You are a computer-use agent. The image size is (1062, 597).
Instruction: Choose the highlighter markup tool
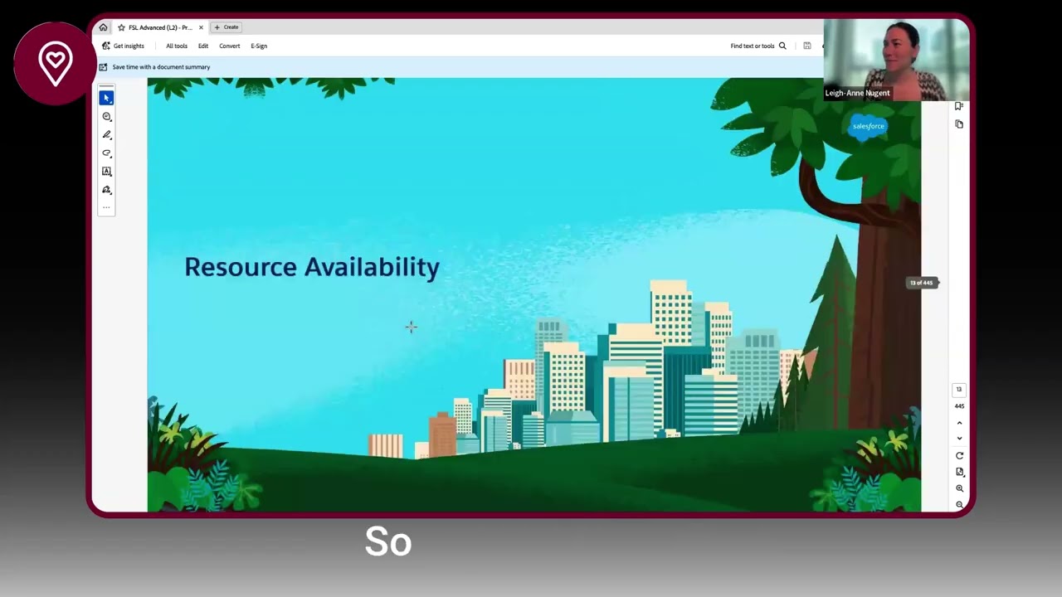coord(106,153)
